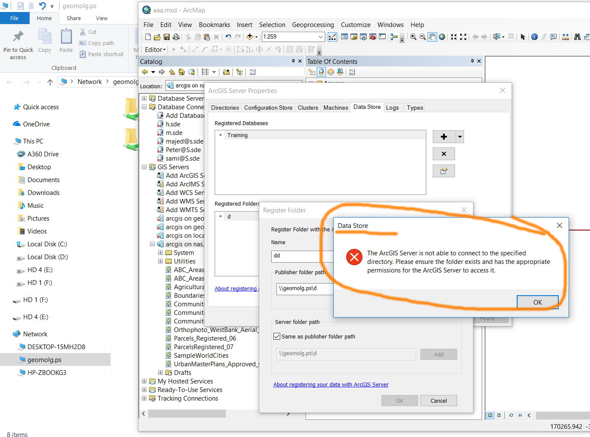Expand the My Hosted Services node

point(144,381)
